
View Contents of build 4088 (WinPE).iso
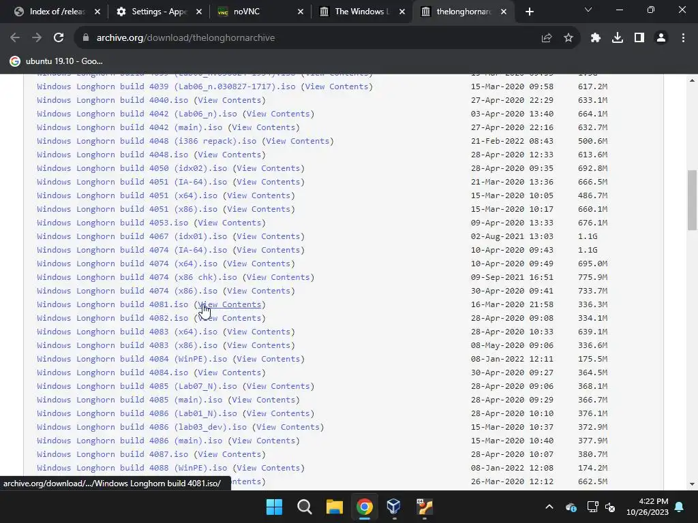pos(269,468)
